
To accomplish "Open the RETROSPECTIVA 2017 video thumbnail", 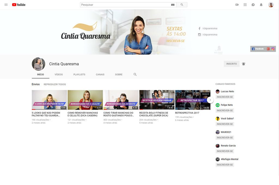I will tap(193, 100).
